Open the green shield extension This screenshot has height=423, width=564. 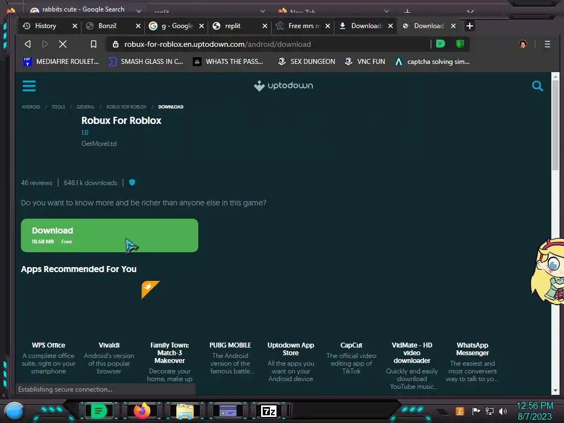tap(460, 44)
